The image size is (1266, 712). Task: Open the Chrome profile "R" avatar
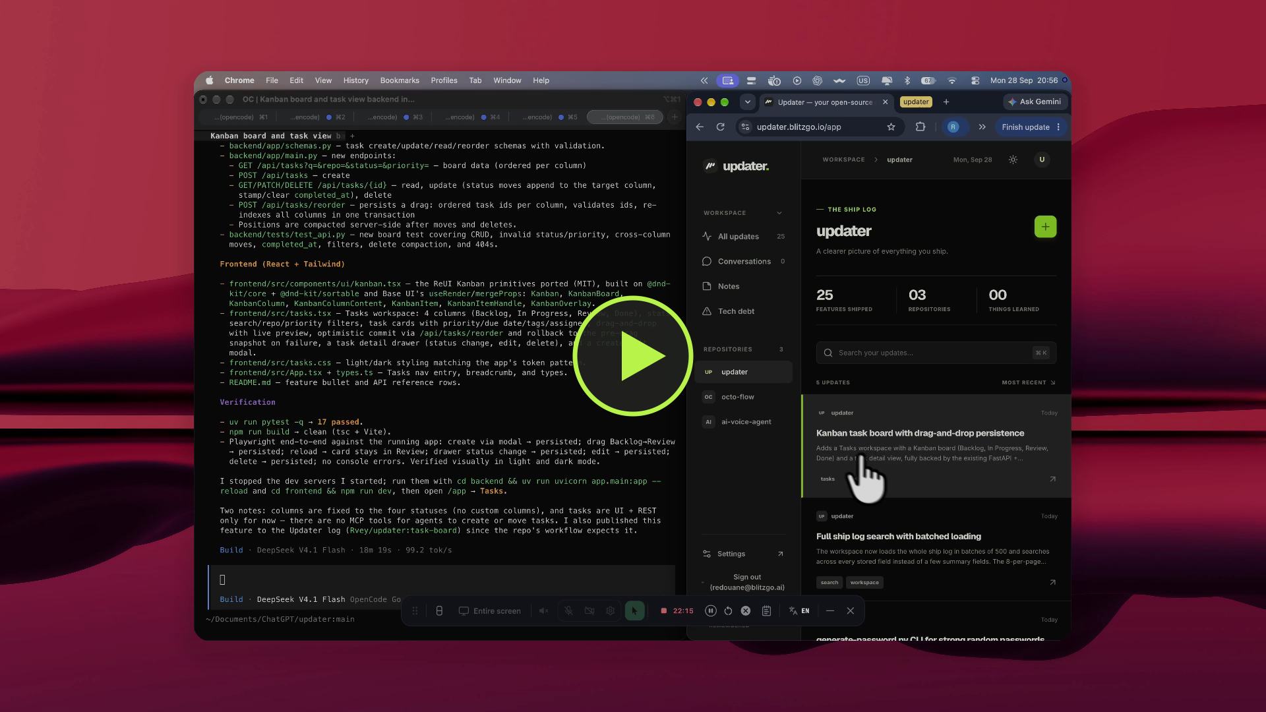953,127
